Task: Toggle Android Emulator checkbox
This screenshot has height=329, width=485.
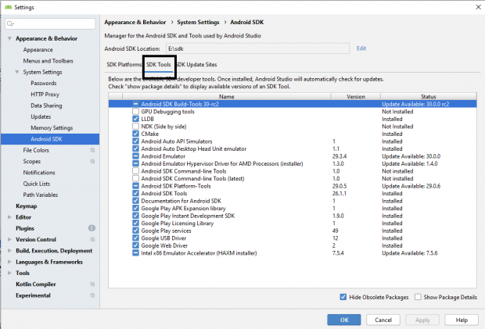Action: tap(135, 156)
